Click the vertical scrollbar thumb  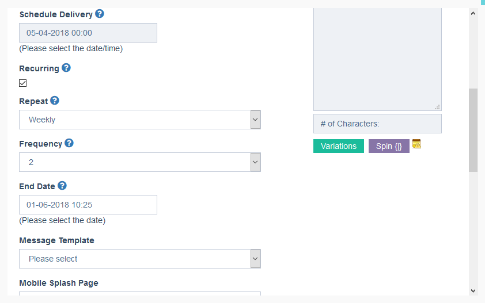pos(473,131)
